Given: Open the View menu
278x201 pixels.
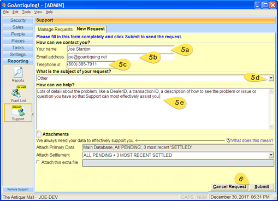Looking at the screenshot, I should 38,12.
